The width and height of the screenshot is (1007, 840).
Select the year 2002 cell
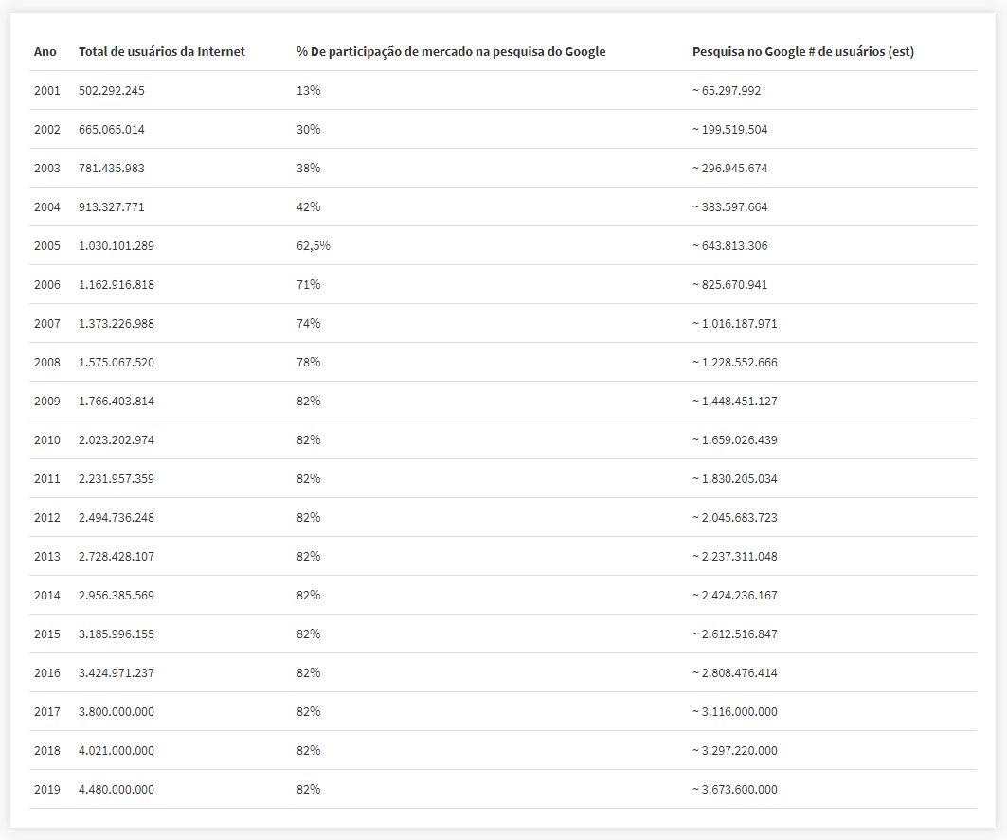(x=46, y=130)
